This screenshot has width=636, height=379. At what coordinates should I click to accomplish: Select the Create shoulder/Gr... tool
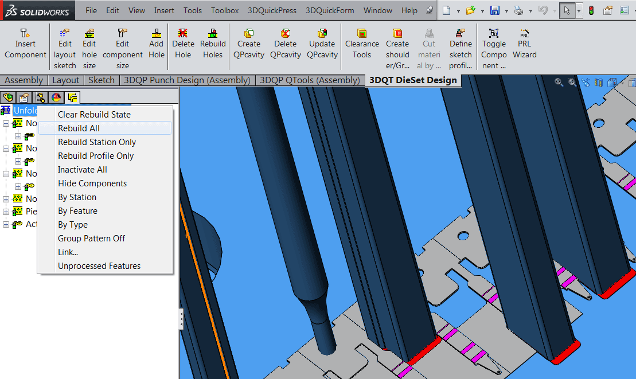tap(397, 49)
